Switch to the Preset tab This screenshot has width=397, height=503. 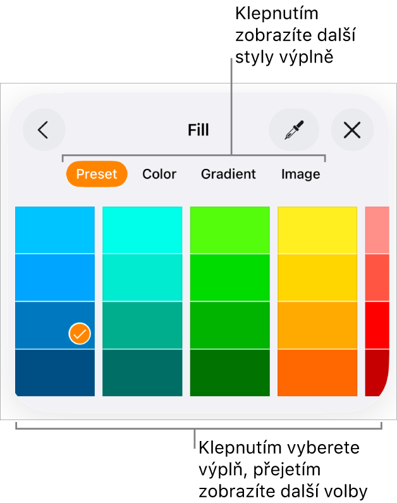click(x=97, y=174)
